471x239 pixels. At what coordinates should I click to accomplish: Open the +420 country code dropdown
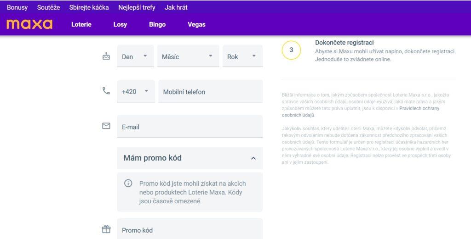coord(136,91)
